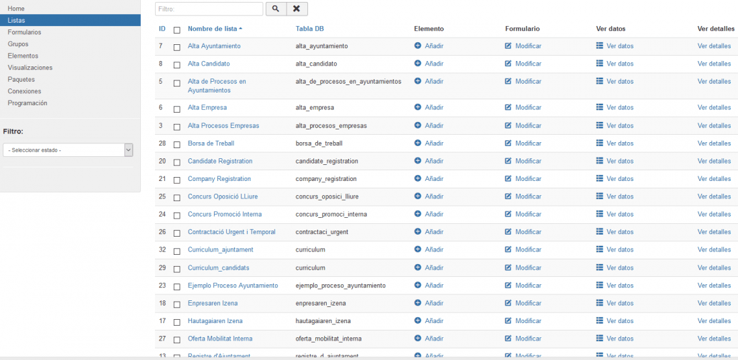The width and height of the screenshot is (738, 360).
Task: Open Ver detalles for Enpresaren Izena
Action: pos(714,303)
